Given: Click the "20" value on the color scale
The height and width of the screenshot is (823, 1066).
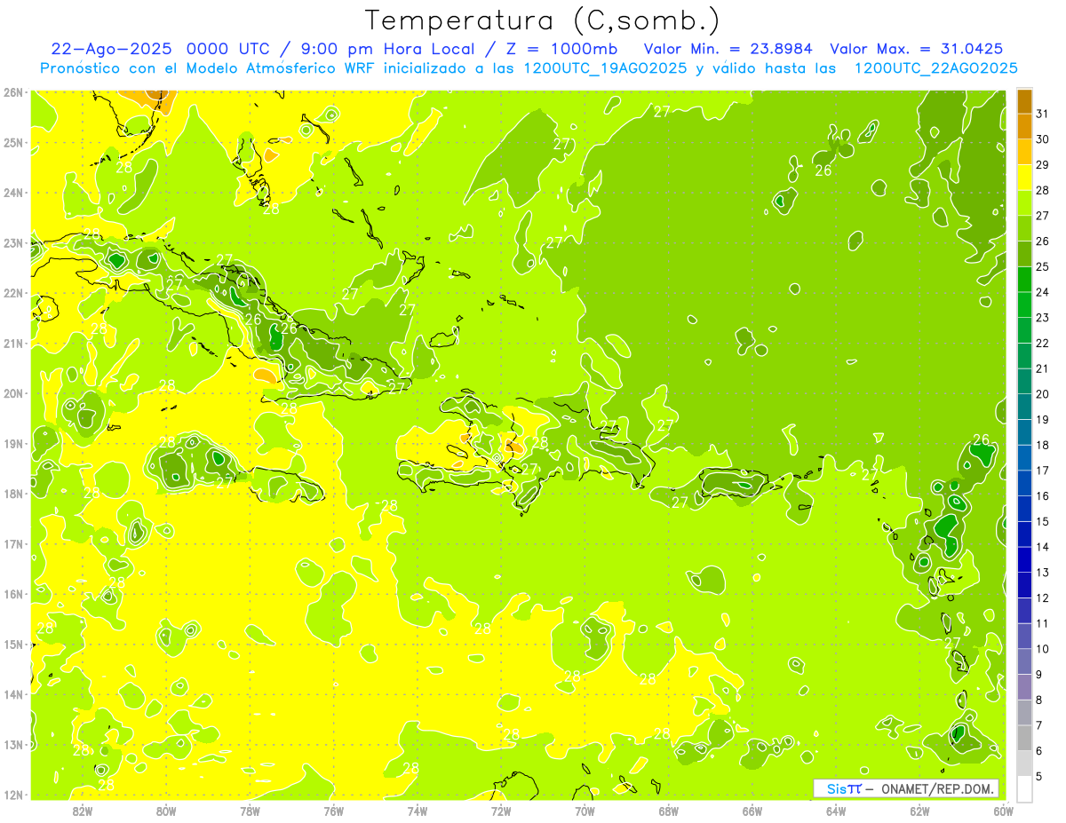Looking at the screenshot, I should click(1042, 394).
